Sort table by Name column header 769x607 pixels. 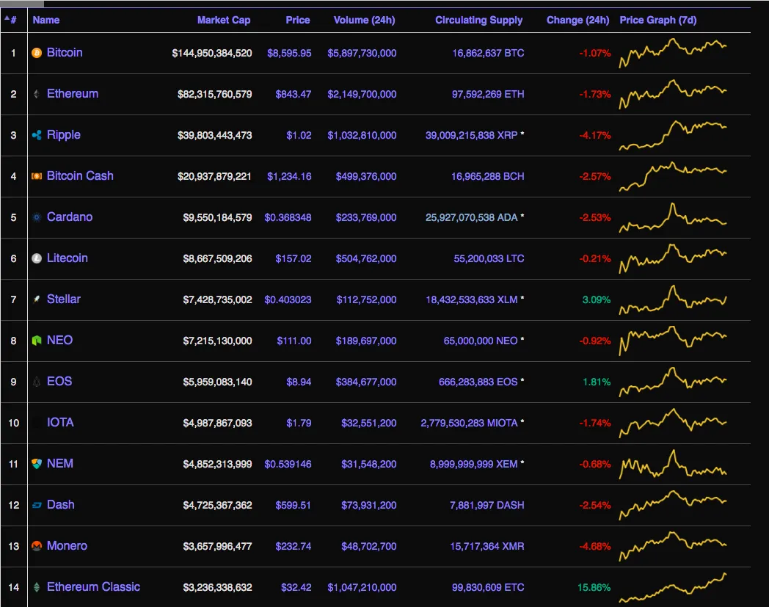click(46, 20)
